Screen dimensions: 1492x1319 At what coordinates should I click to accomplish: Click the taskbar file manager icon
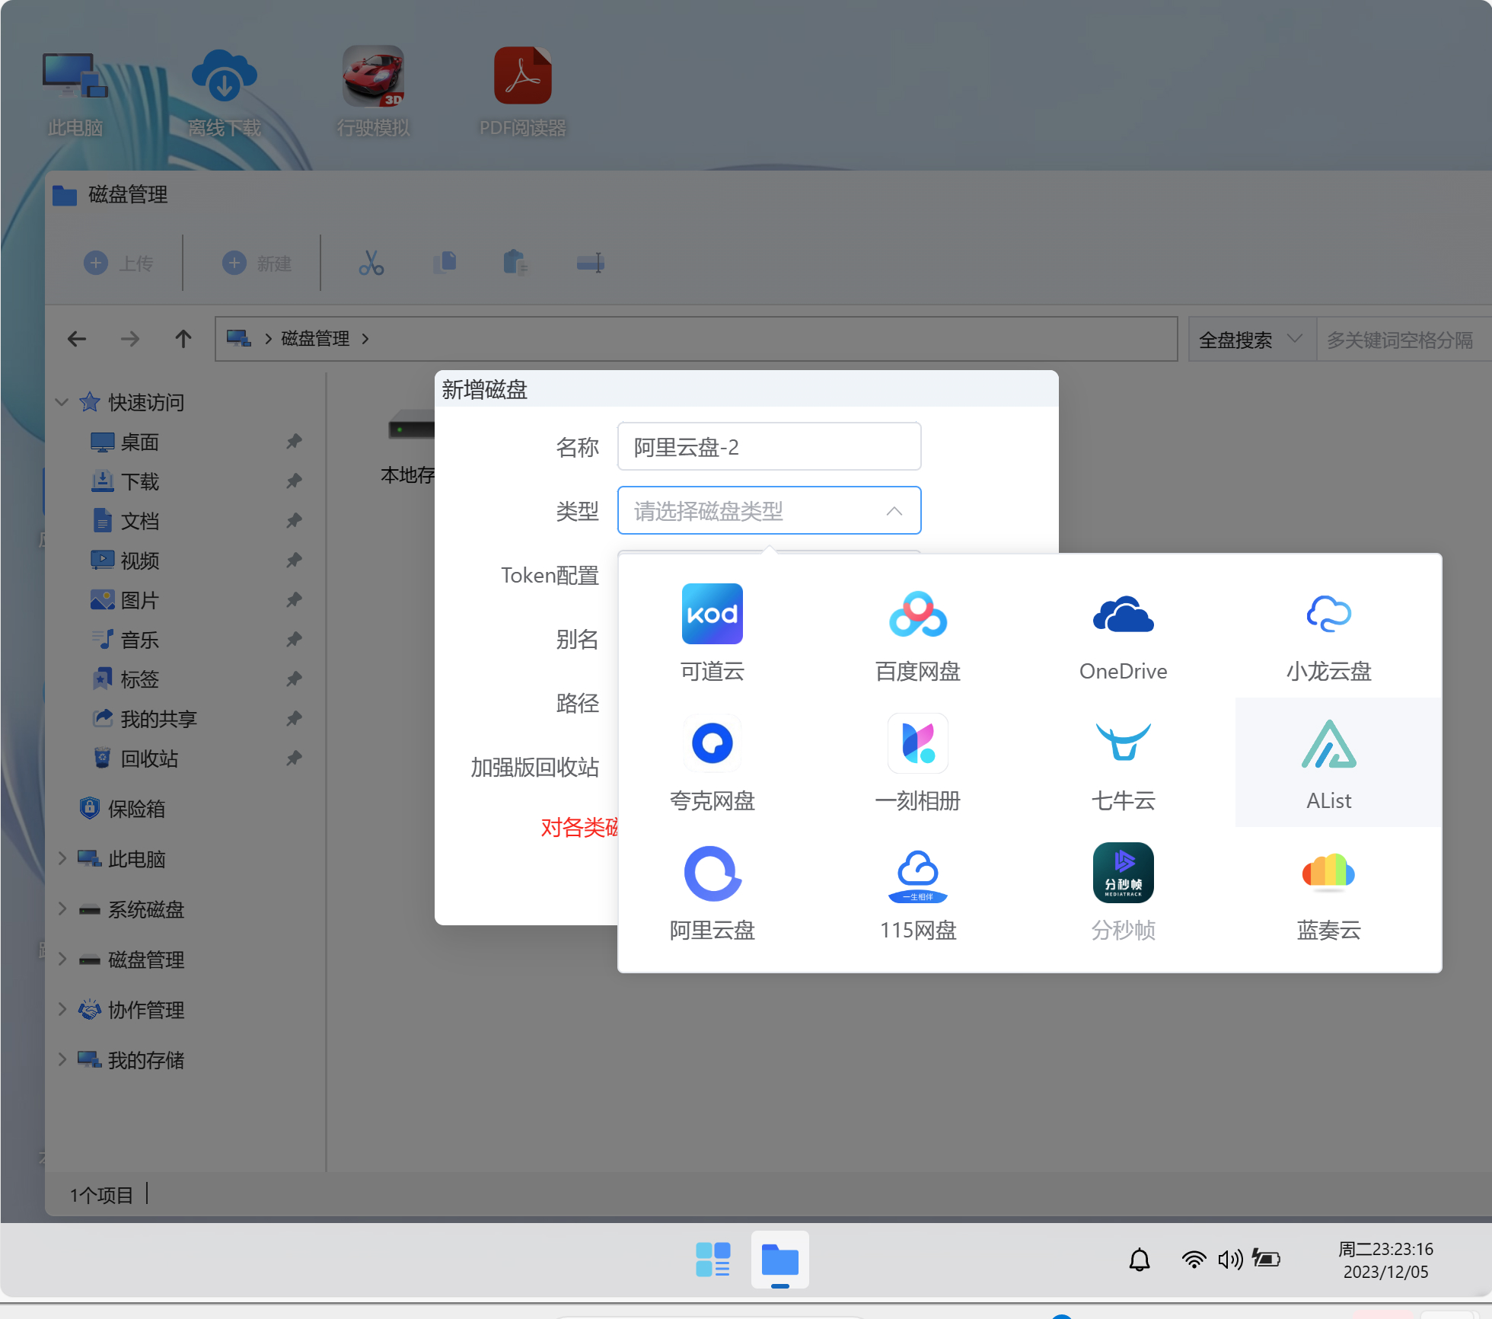[779, 1260]
